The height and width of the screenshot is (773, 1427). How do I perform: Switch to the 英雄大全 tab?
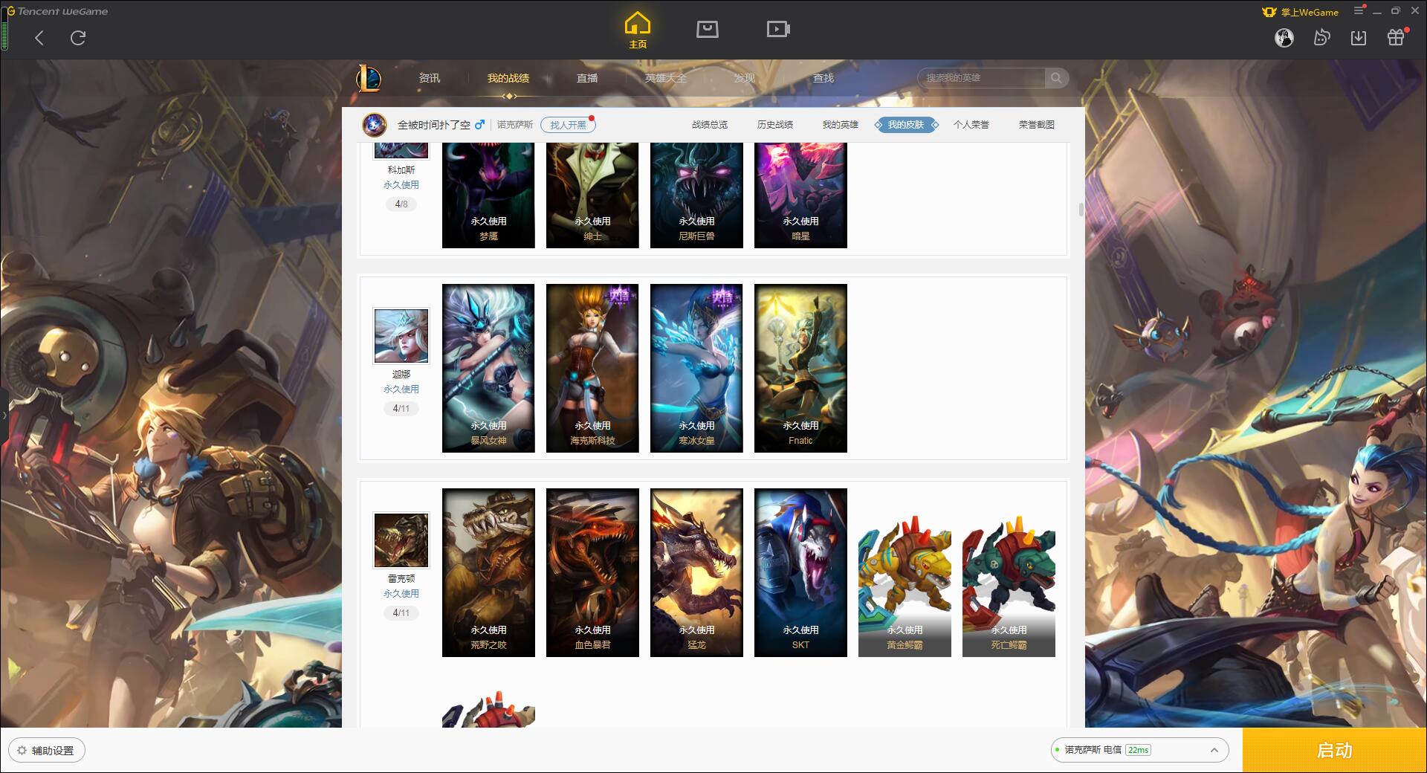click(x=666, y=78)
